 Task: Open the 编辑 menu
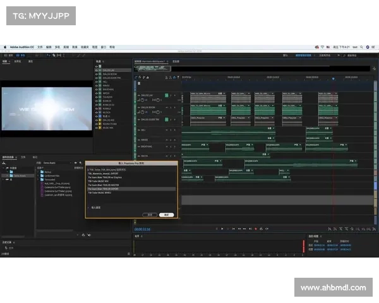click(x=49, y=47)
